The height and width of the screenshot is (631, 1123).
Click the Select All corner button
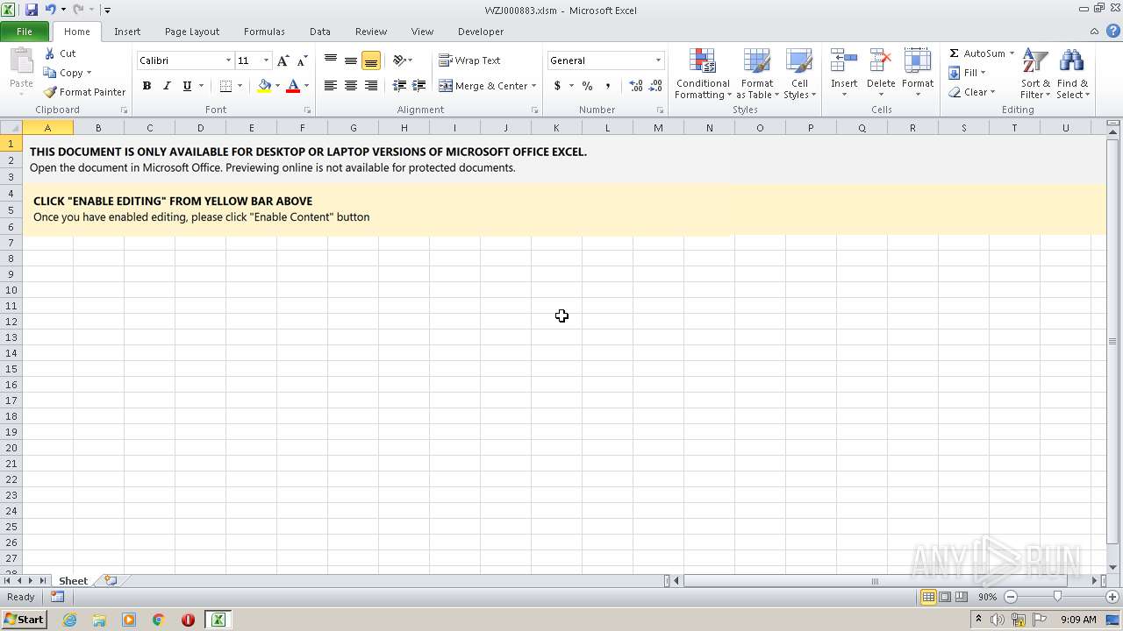(11, 128)
